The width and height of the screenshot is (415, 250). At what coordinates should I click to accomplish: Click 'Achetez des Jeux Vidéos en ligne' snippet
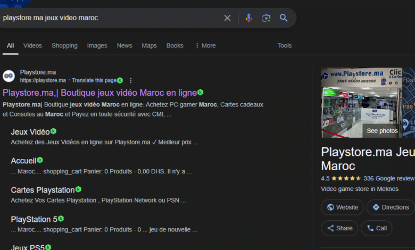[104, 143]
